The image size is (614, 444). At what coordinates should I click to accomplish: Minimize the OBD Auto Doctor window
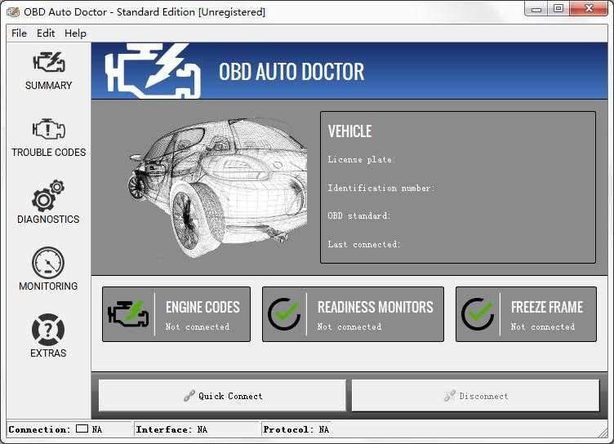[x=536, y=8]
